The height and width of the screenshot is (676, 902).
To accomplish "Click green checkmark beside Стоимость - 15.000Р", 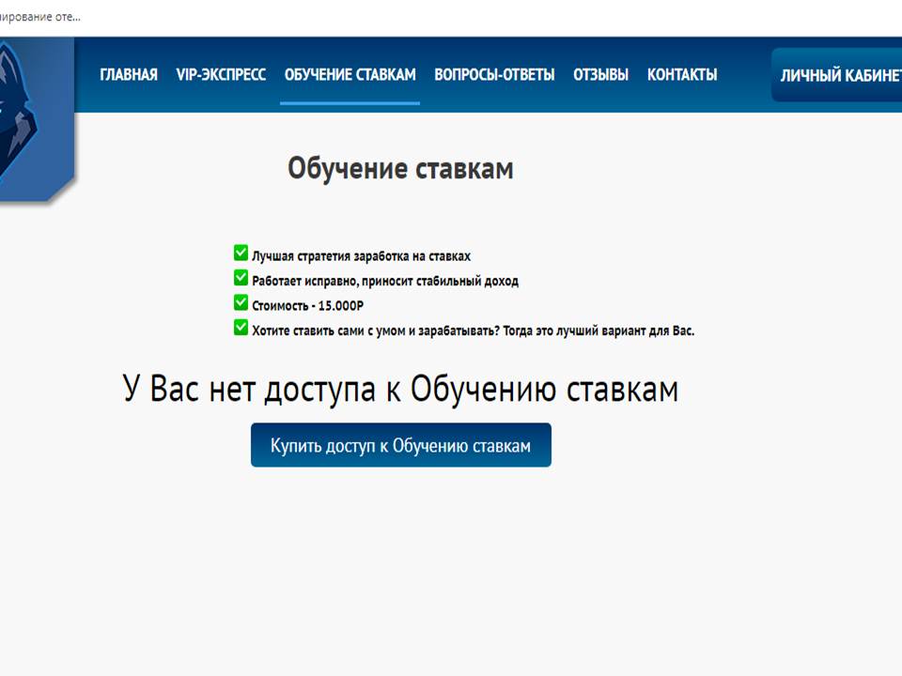I will pyautogui.click(x=241, y=302).
